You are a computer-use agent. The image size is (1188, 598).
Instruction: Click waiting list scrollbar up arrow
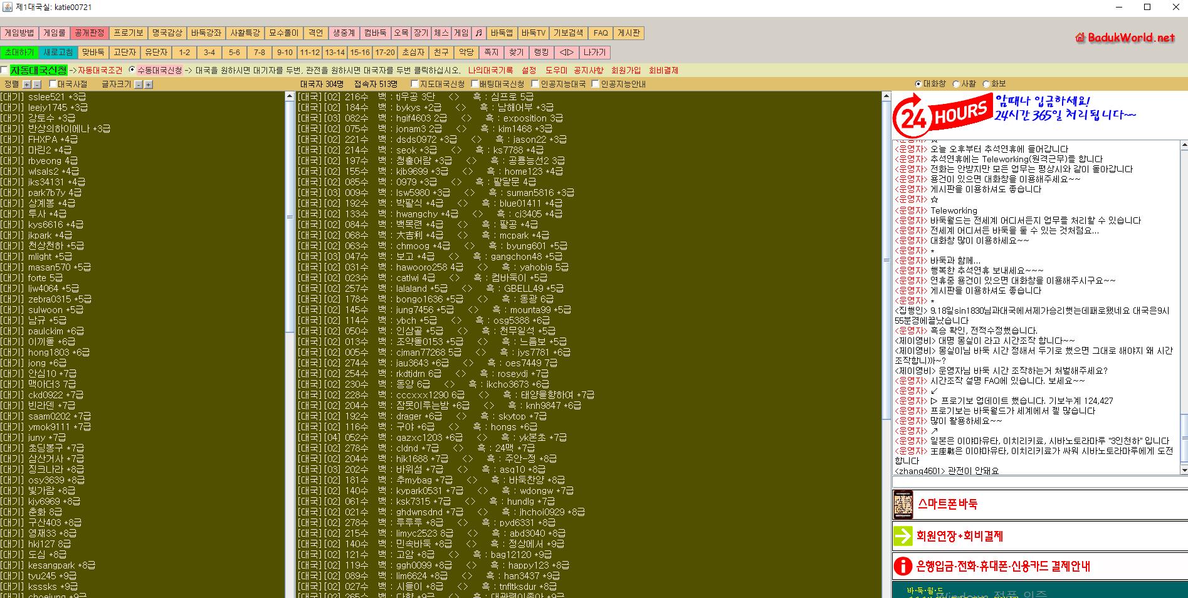click(290, 96)
